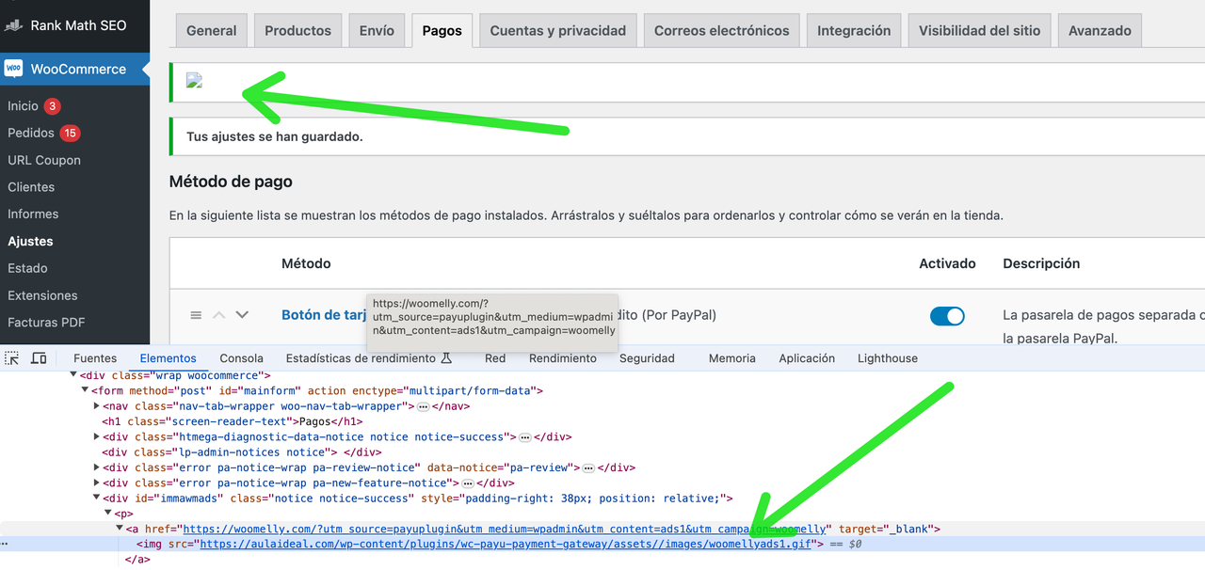Switch to DevTools Red panel
The width and height of the screenshot is (1205, 570).
[x=495, y=358]
